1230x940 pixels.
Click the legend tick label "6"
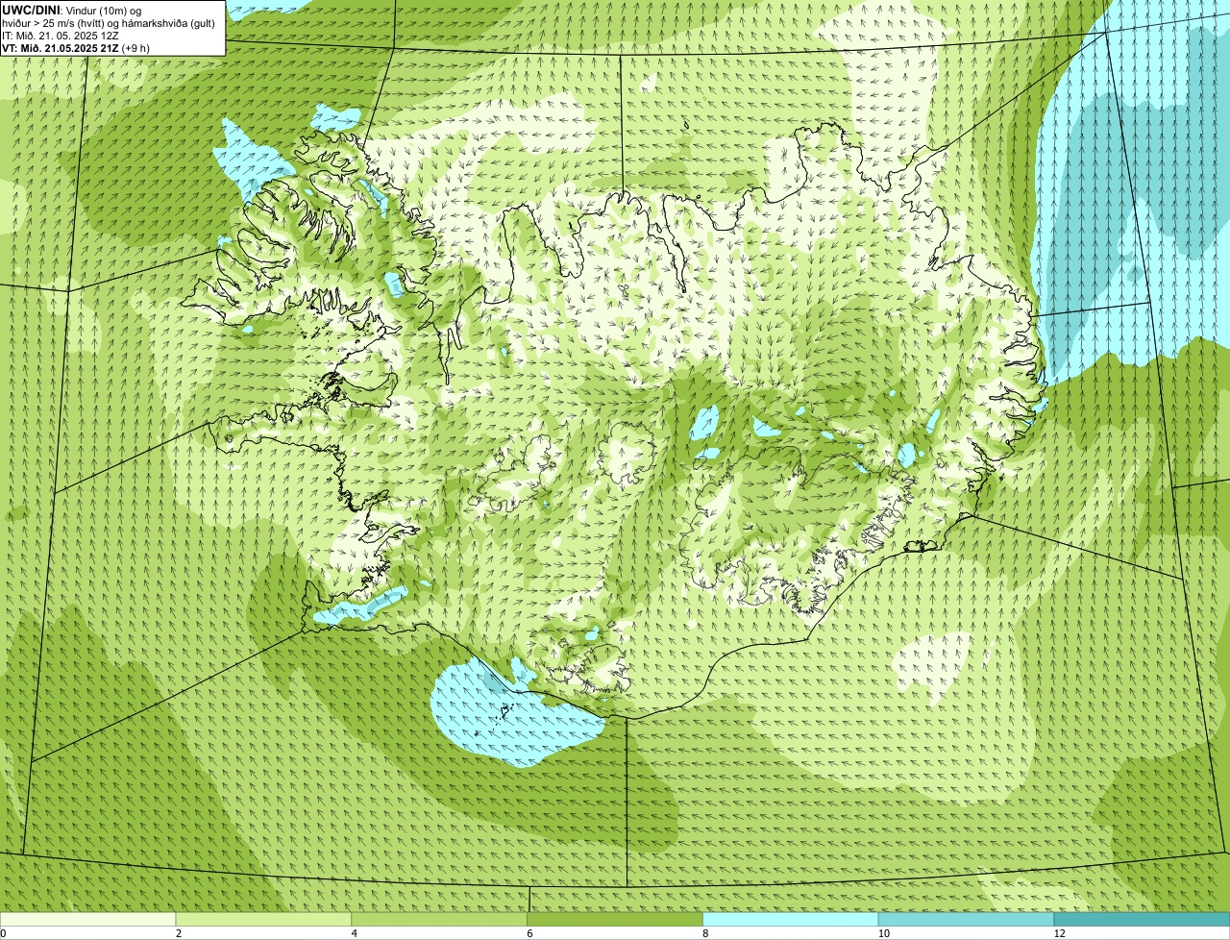(x=529, y=933)
